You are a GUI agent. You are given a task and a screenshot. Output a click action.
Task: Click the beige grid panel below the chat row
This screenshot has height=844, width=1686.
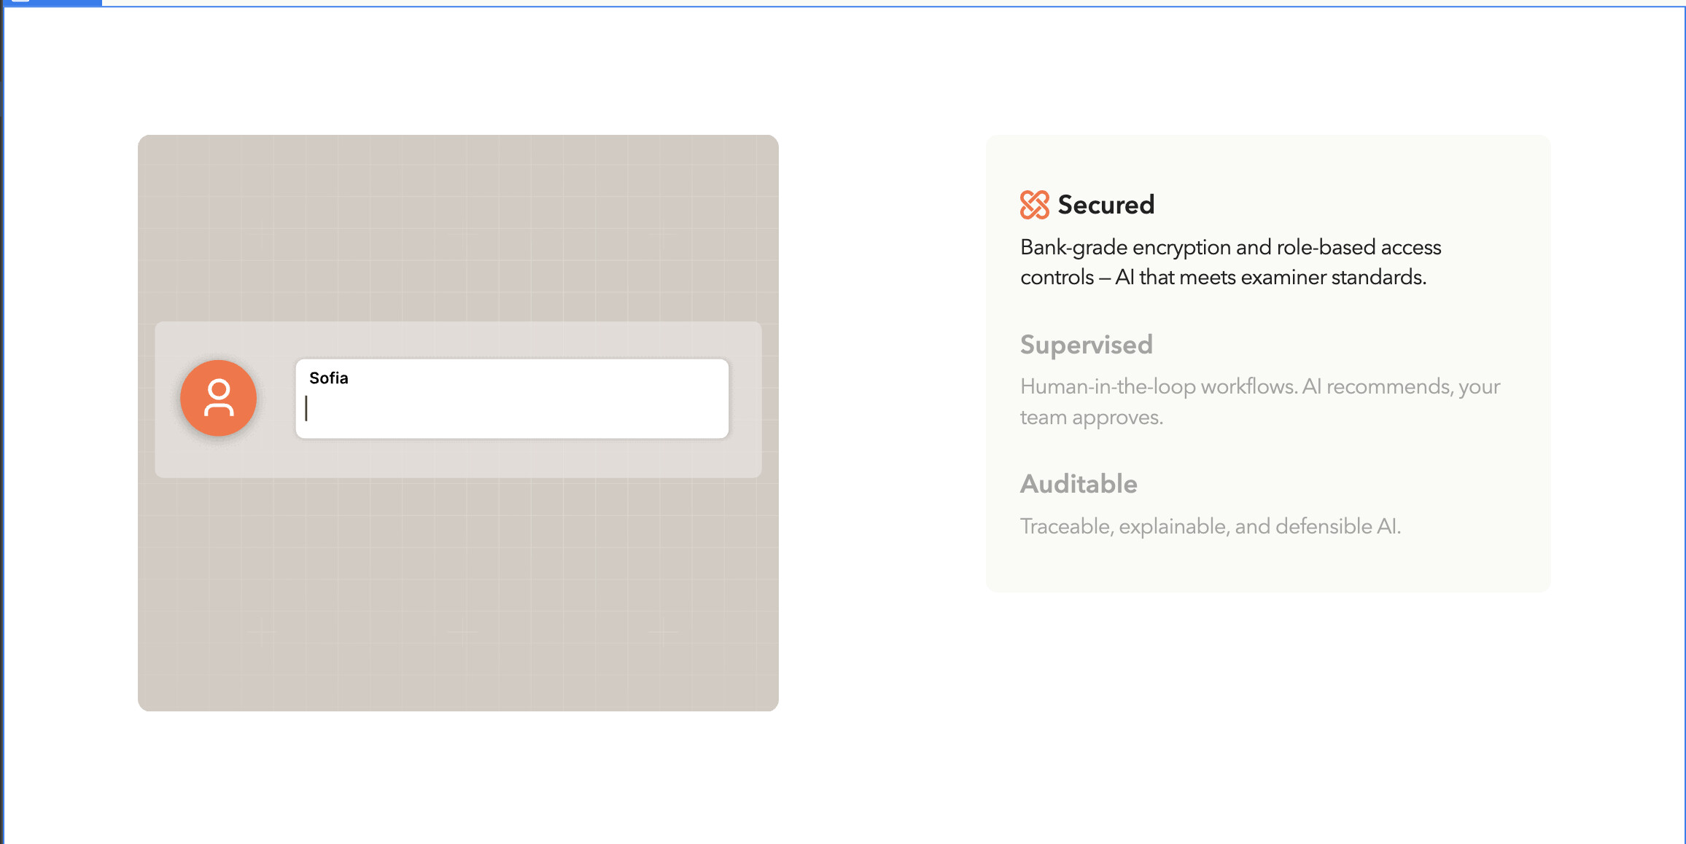(x=458, y=594)
